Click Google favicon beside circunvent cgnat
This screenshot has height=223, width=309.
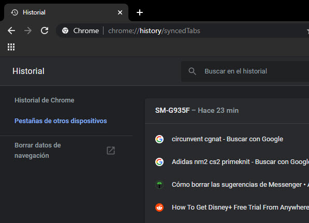point(159,139)
